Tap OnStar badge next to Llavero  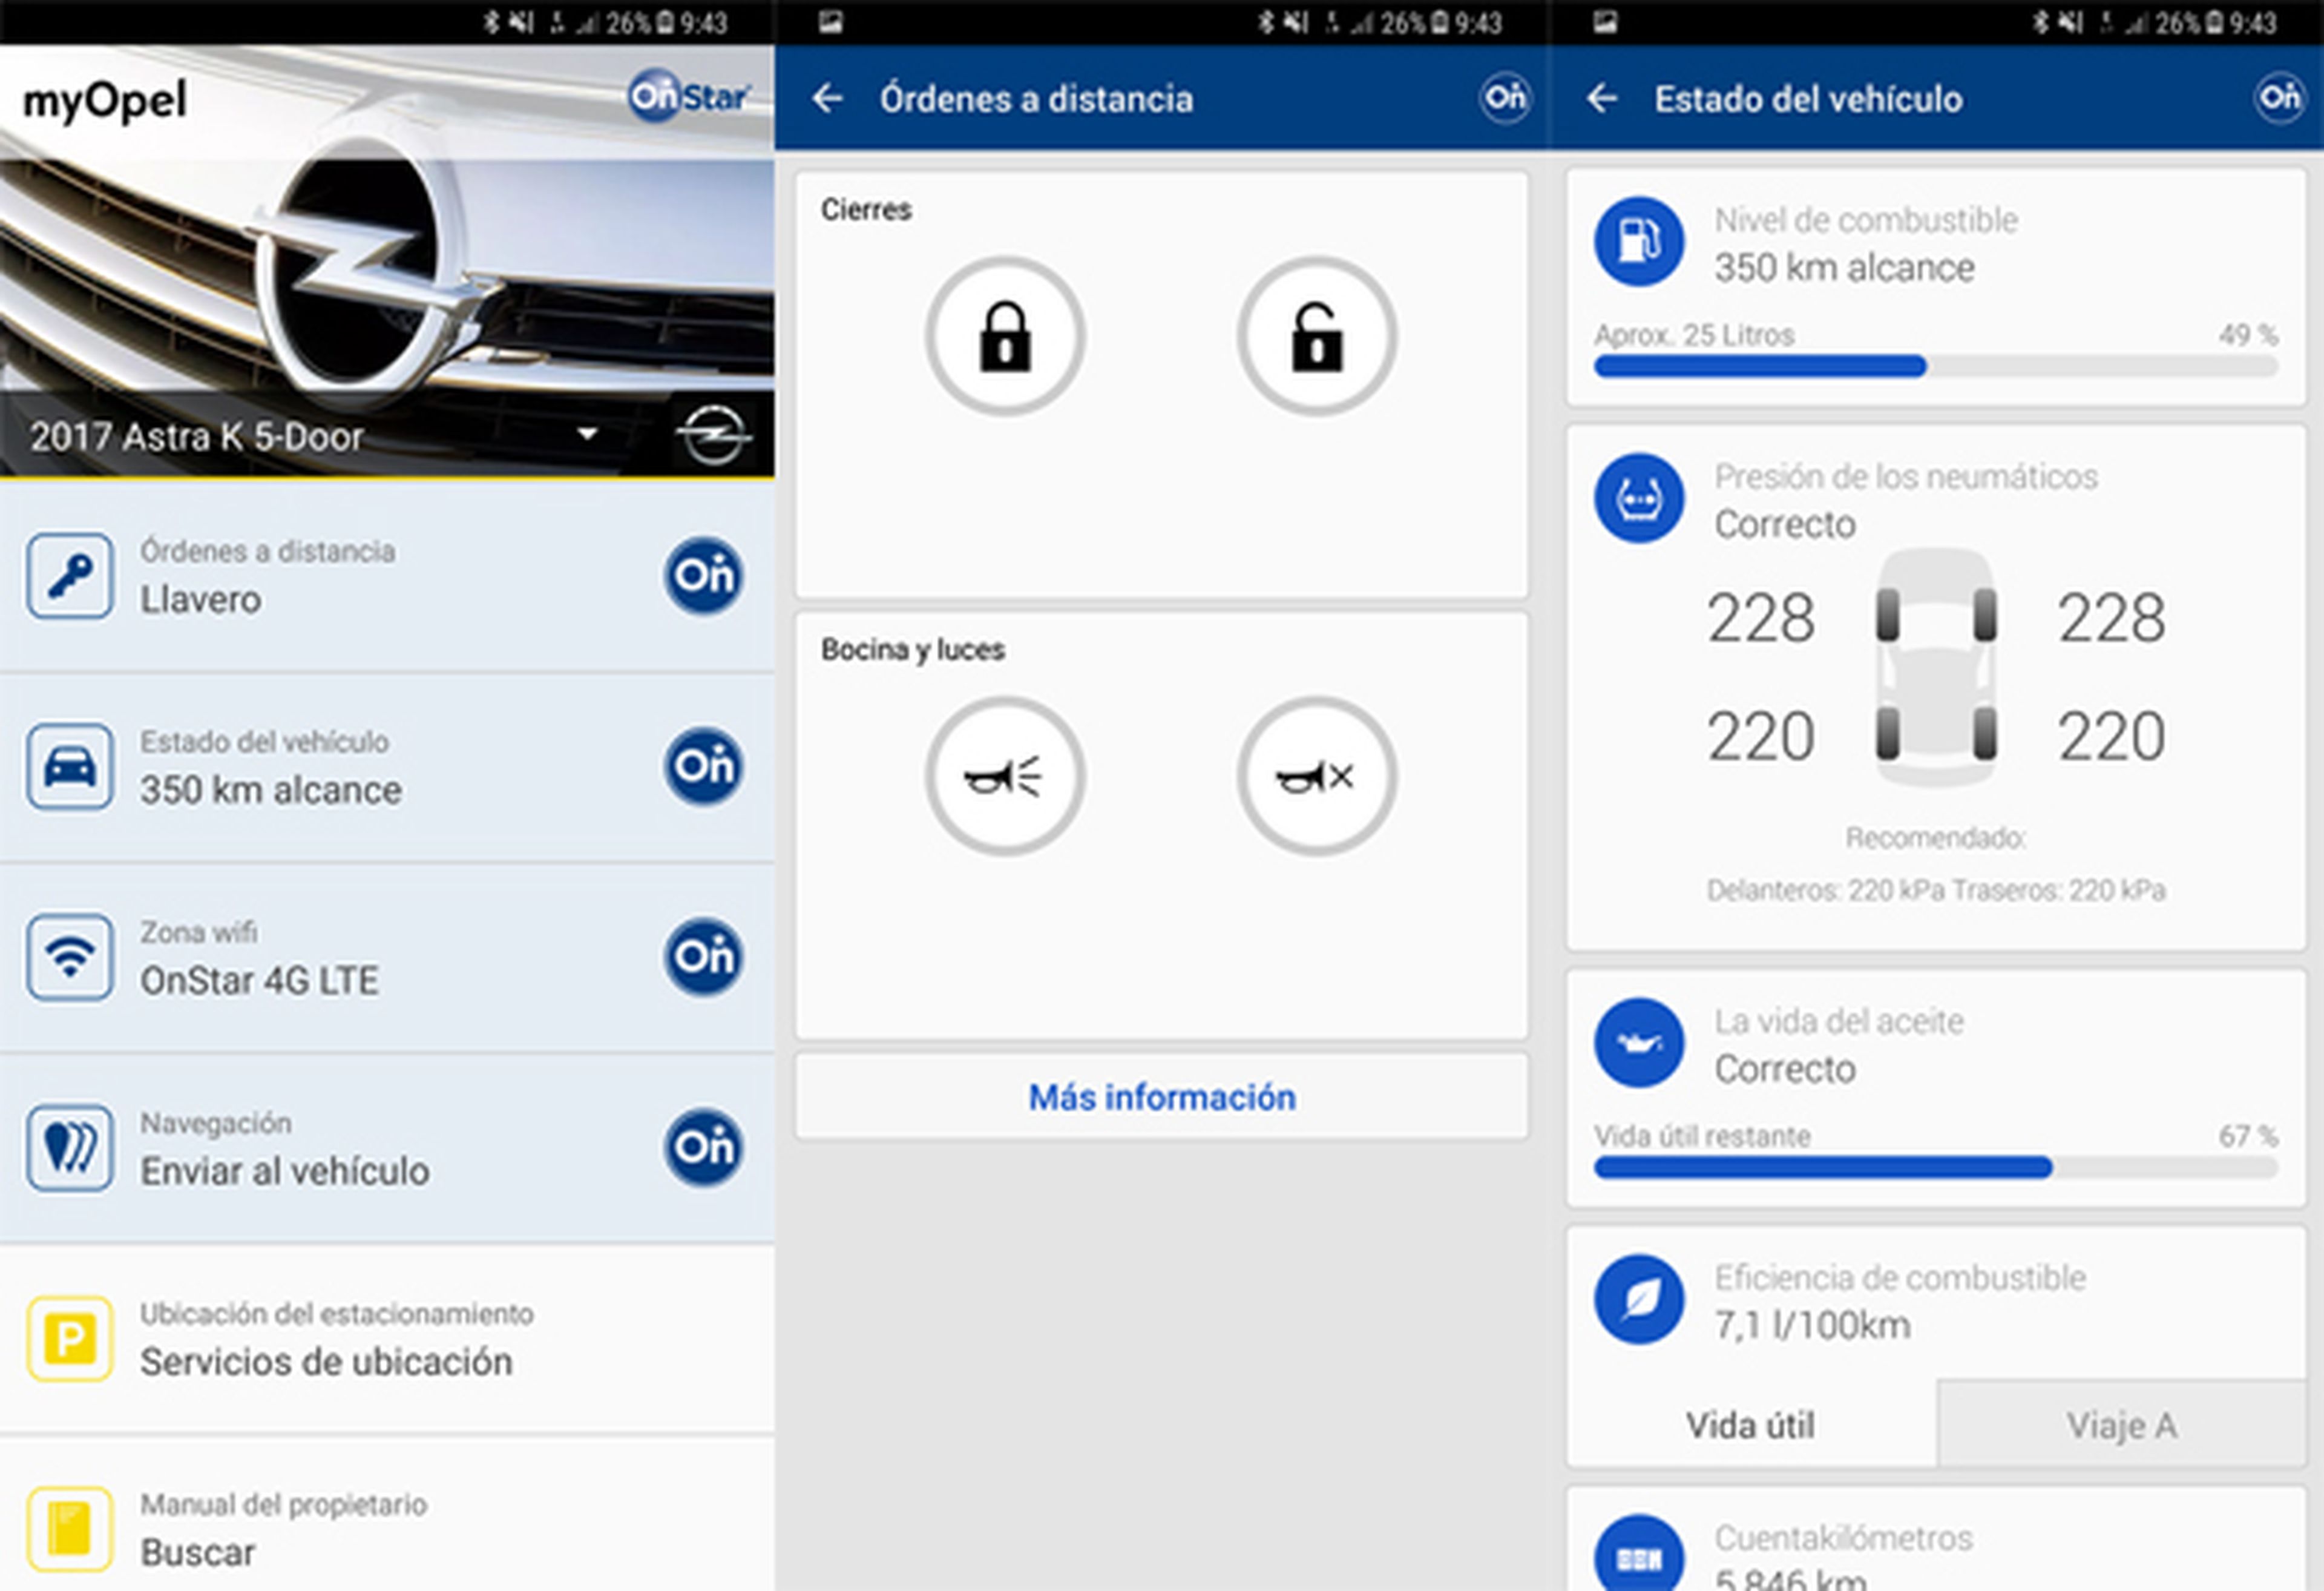[704, 575]
